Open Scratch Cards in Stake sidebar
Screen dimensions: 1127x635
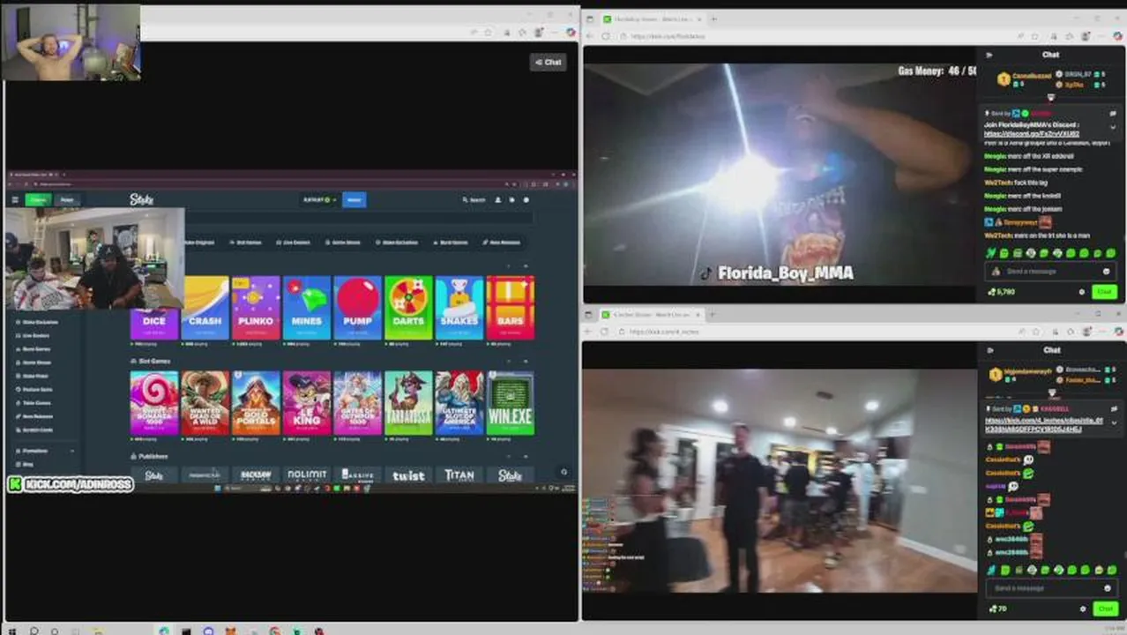pos(37,430)
